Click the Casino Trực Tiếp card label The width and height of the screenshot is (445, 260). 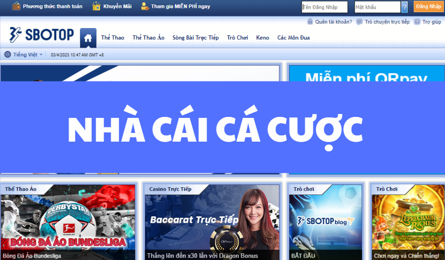(171, 189)
